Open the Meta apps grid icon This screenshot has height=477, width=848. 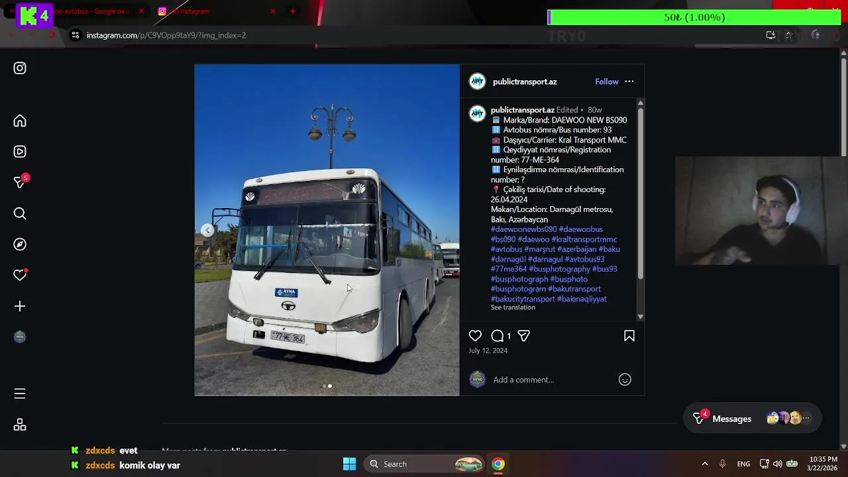click(20, 425)
